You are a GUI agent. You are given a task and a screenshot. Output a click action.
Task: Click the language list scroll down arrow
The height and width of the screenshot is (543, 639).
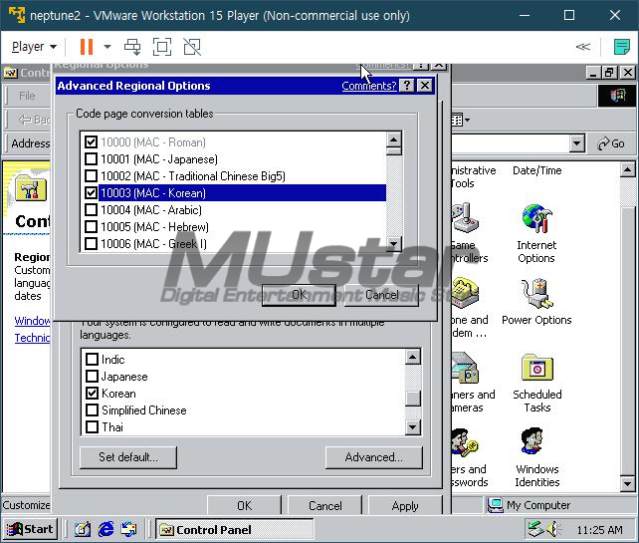(413, 427)
